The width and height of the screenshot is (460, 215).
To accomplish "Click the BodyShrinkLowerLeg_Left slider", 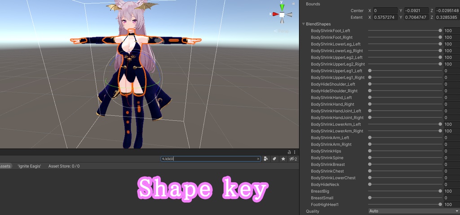I will tap(405, 44).
